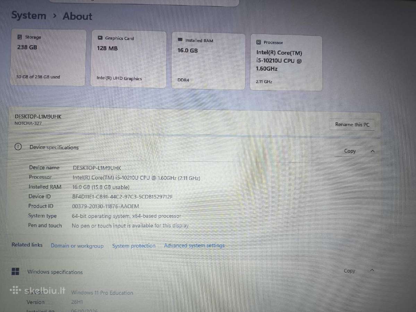Image resolution: width=416 pixels, height=312 pixels.
Task: Click the 2.11 GHz label in Processor card
Action: (x=264, y=82)
